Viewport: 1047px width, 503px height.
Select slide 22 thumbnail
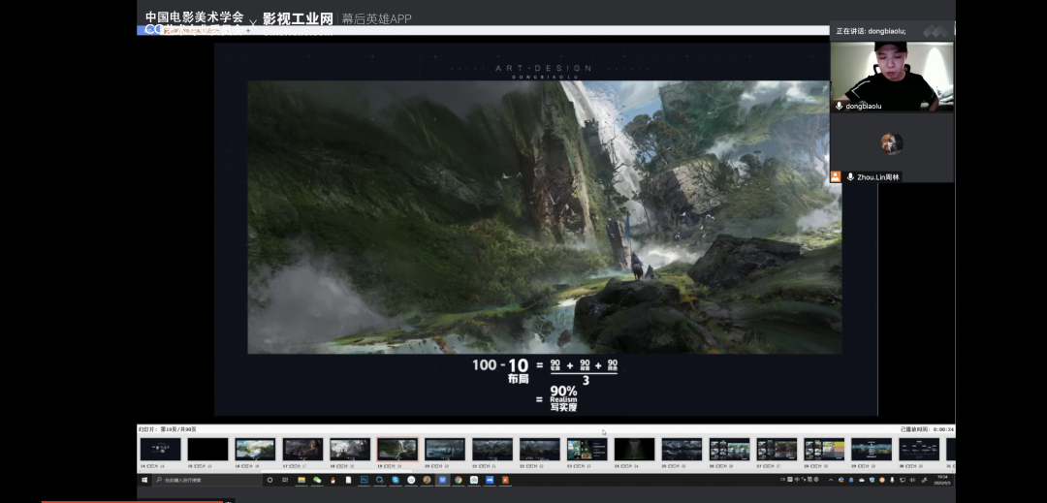point(540,449)
